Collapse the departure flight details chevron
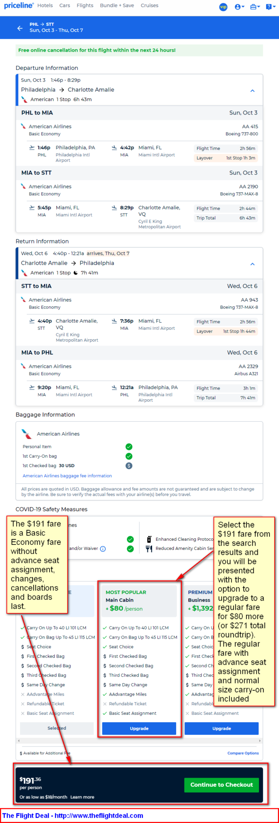The height and width of the screenshot is (823, 279). pos(252,90)
